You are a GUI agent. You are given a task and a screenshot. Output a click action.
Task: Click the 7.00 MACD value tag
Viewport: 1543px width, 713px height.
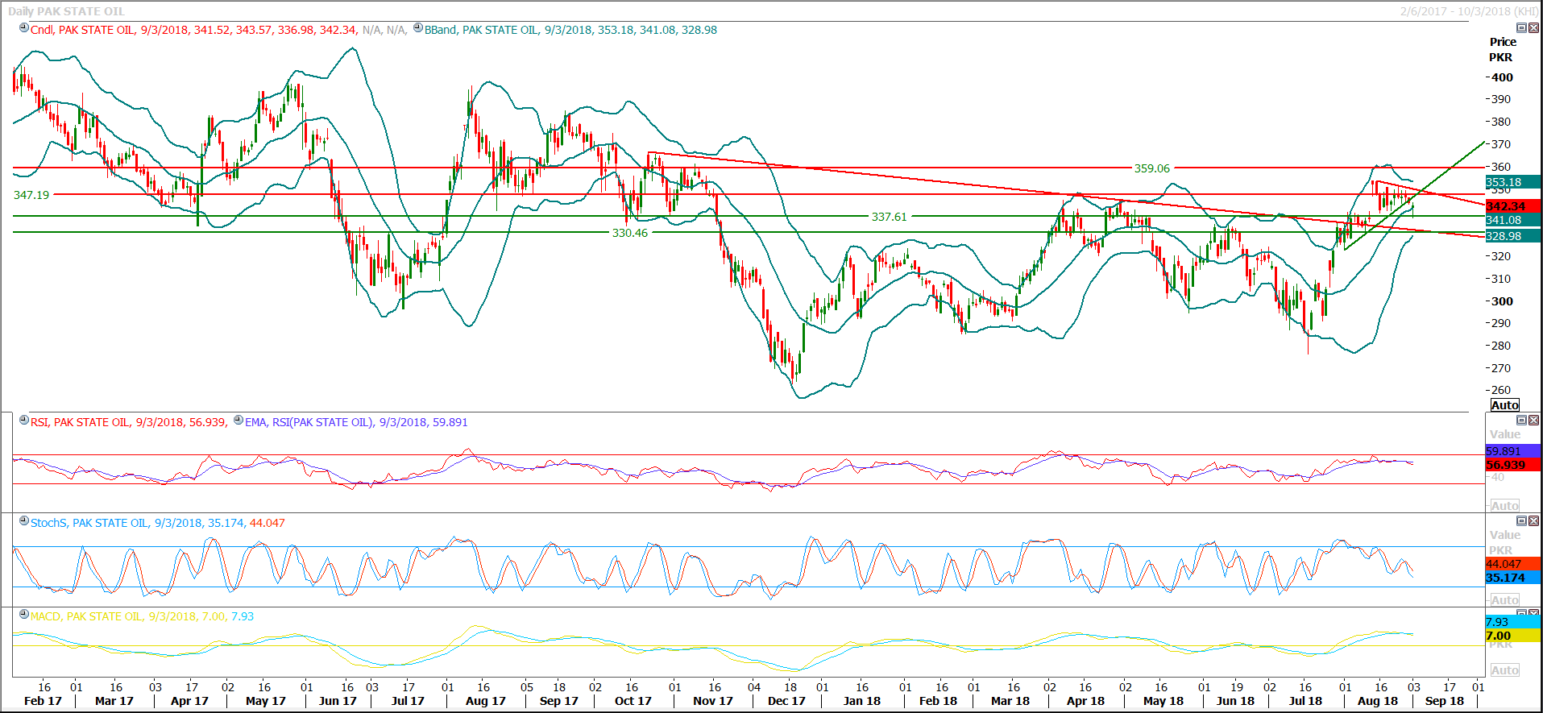[1513, 636]
